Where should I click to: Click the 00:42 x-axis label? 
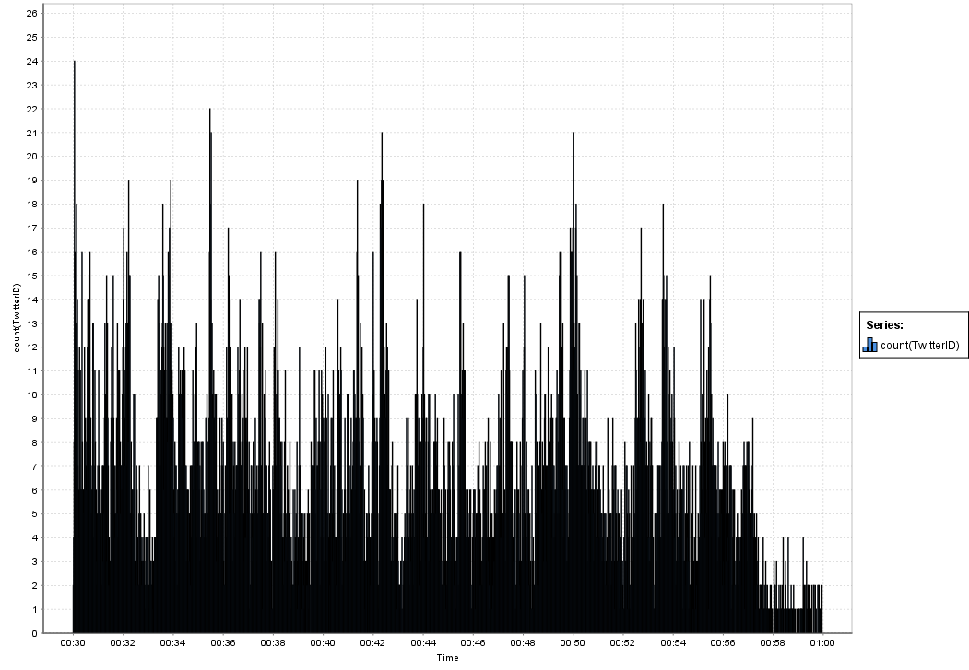[x=372, y=643]
